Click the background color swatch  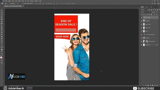(x=2, y=58)
